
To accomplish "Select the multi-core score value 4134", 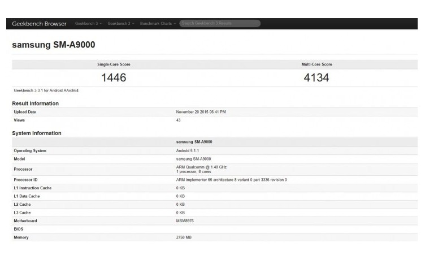I will [x=316, y=77].
